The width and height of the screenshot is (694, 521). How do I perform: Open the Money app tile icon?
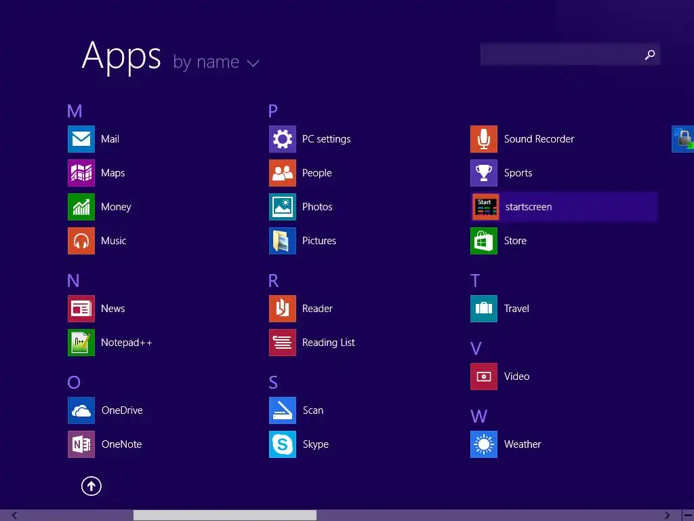pos(81,207)
